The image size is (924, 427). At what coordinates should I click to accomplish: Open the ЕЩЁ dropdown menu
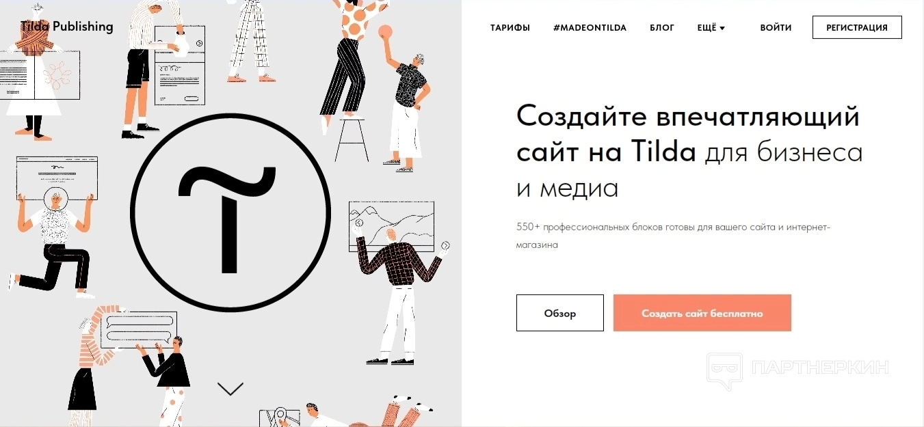[711, 28]
